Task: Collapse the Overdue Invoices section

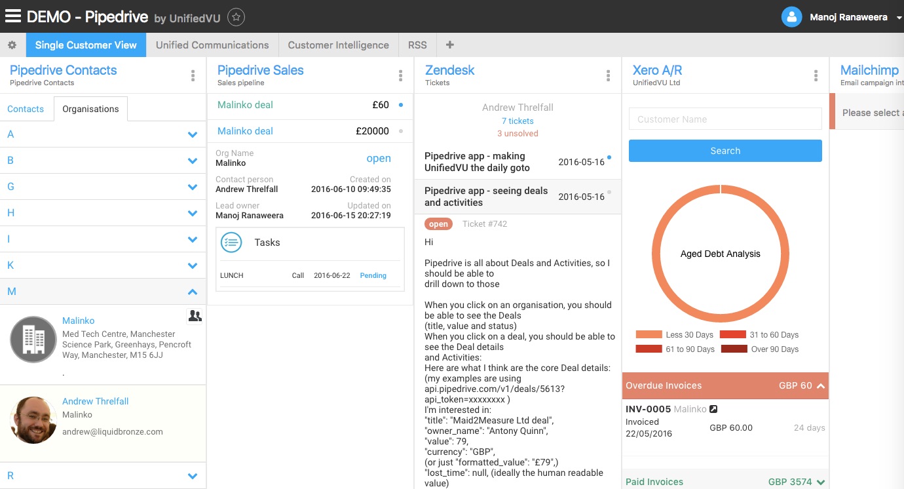Action: 725,385
